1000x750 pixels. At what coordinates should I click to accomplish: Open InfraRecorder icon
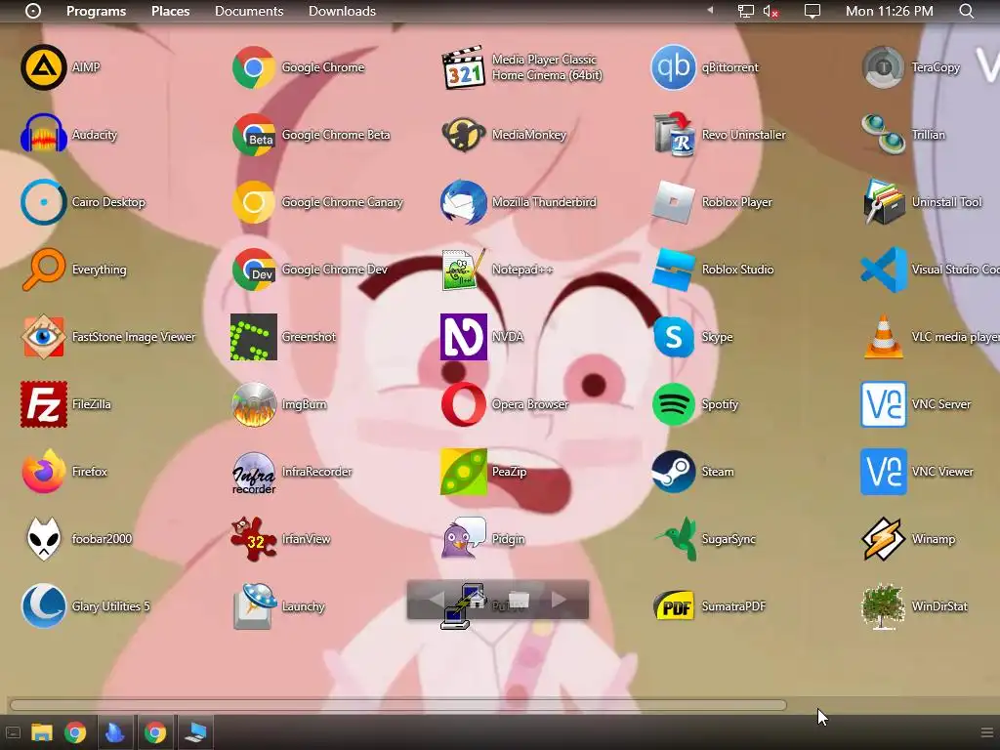(253, 472)
